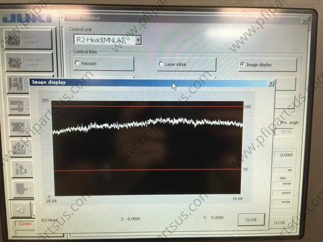Open the Head control sidebar button
This screenshot has width=323, height=242.
tap(28, 40)
